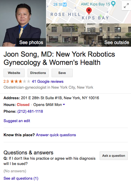Open See all questions (1) link
Screen dimensions: 131x182
(21, 178)
